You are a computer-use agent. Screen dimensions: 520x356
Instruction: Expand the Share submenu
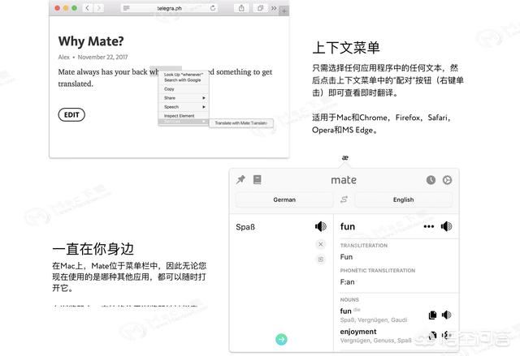click(183, 98)
